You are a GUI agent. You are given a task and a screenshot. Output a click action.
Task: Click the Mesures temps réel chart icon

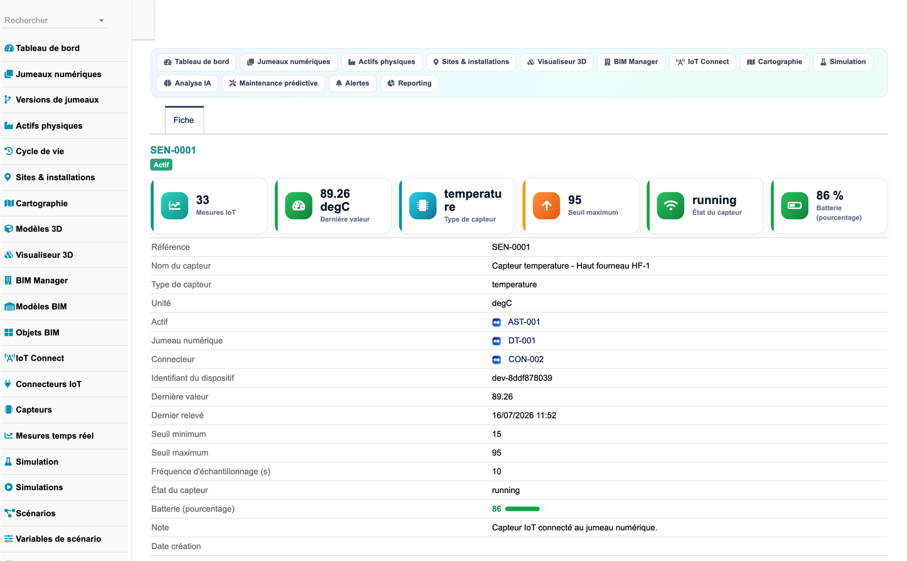point(9,435)
